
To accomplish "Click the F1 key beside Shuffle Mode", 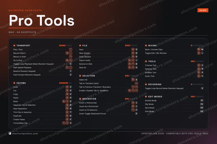I will pos(202,100).
